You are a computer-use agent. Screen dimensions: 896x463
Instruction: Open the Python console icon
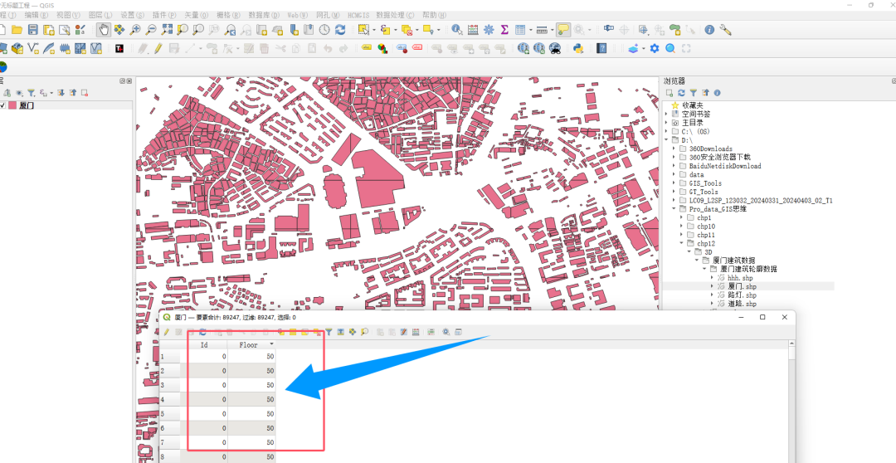[x=577, y=49]
